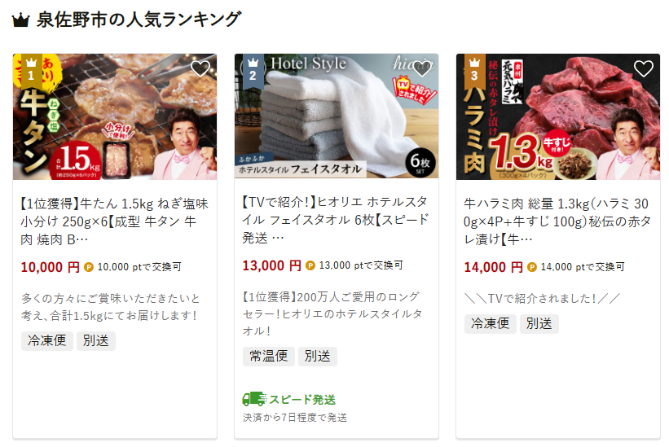669x447 pixels.
Task: Click point coin icon next to 14,000 pt
Action: [x=531, y=268]
